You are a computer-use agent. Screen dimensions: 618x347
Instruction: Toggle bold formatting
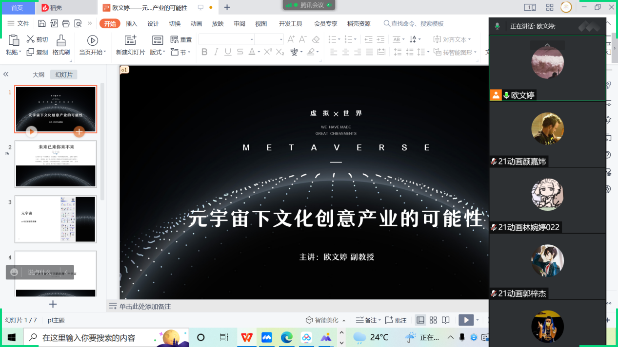point(204,52)
